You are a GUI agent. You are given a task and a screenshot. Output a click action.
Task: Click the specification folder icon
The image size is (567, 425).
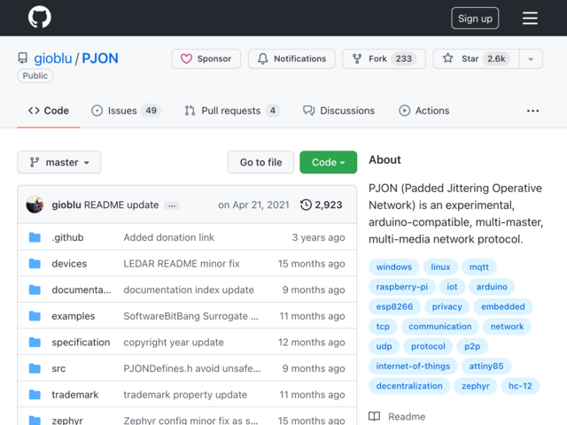click(x=35, y=343)
